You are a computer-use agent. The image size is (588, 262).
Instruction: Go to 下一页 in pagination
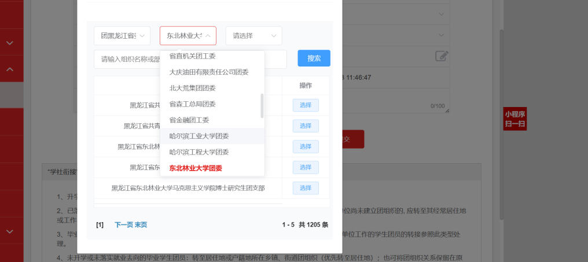(124, 225)
